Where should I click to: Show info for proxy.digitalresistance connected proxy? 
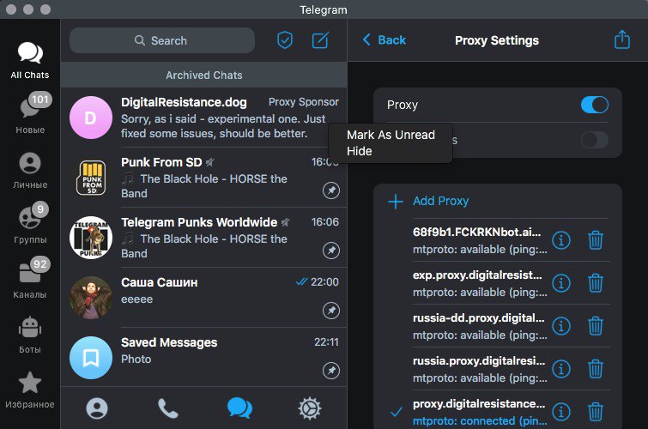[561, 412]
